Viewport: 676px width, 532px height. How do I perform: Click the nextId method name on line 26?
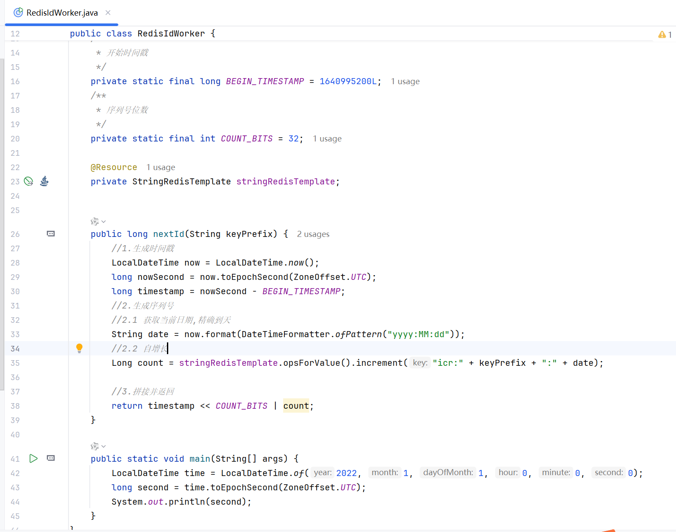(x=169, y=234)
